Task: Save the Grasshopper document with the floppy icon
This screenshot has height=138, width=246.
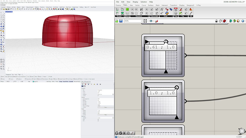Action: (x=121, y=21)
